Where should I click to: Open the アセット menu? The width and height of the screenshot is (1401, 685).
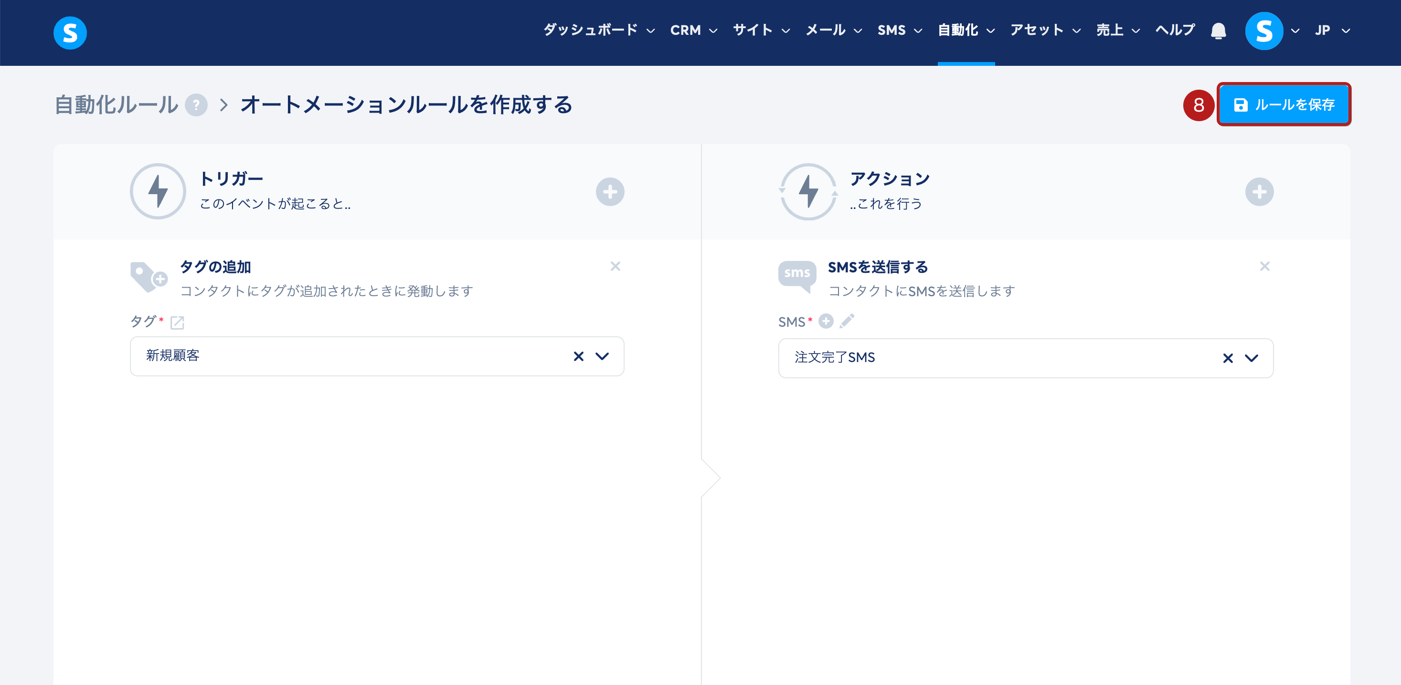click(1045, 31)
